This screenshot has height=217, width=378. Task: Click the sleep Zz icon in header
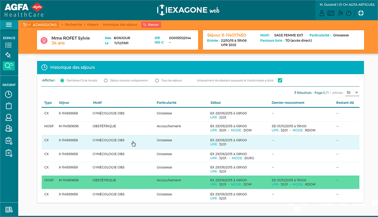pyautogui.click(x=340, y=13)
